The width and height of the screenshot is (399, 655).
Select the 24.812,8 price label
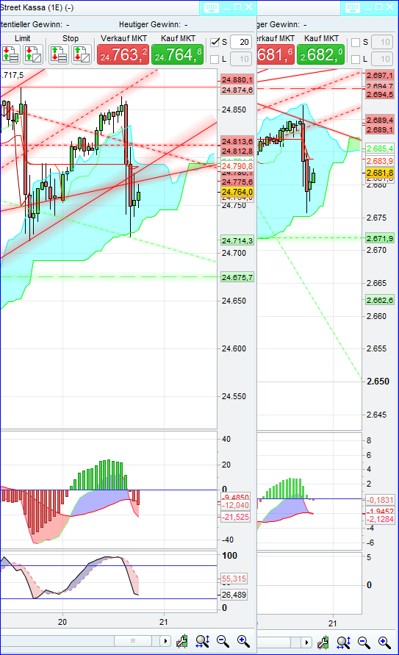[237, 151]
